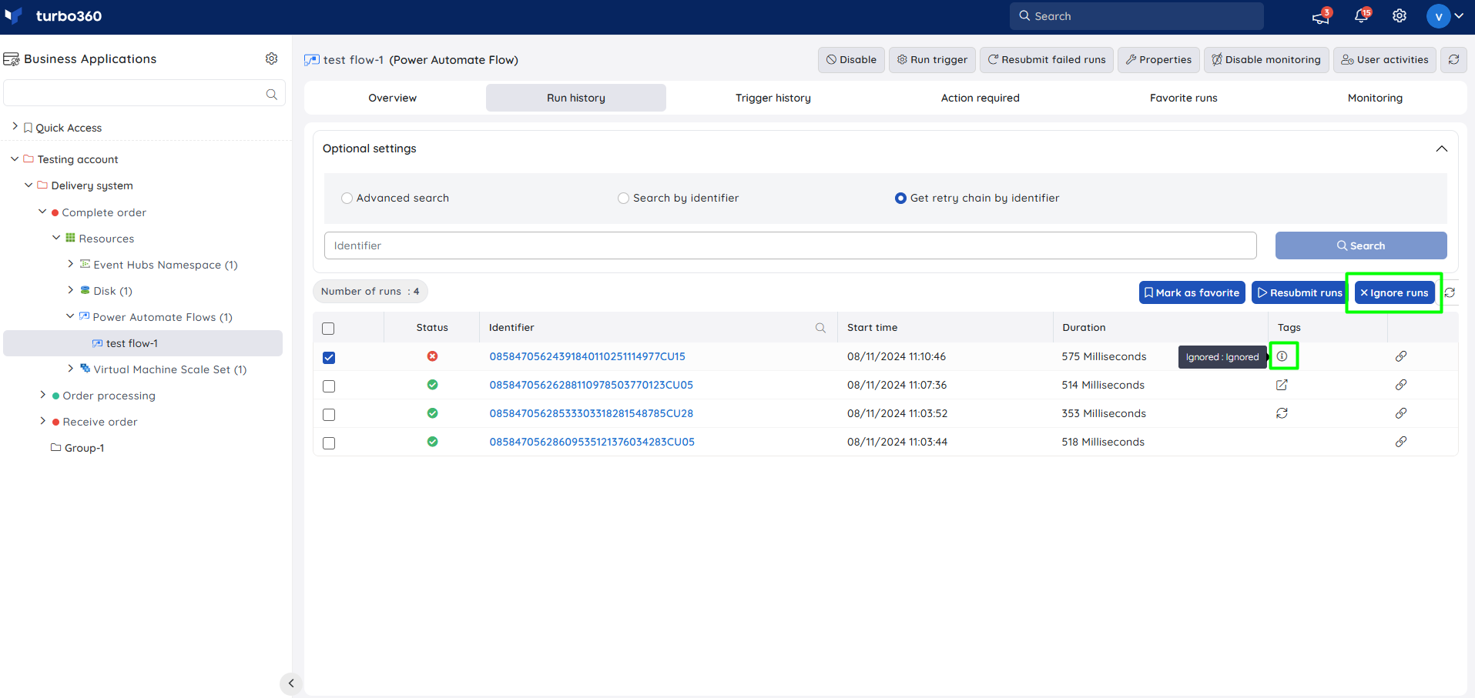This screenshot has width=1475, height=698.
Task: Collapse the Complete order node
Action: tap(42, 212)
